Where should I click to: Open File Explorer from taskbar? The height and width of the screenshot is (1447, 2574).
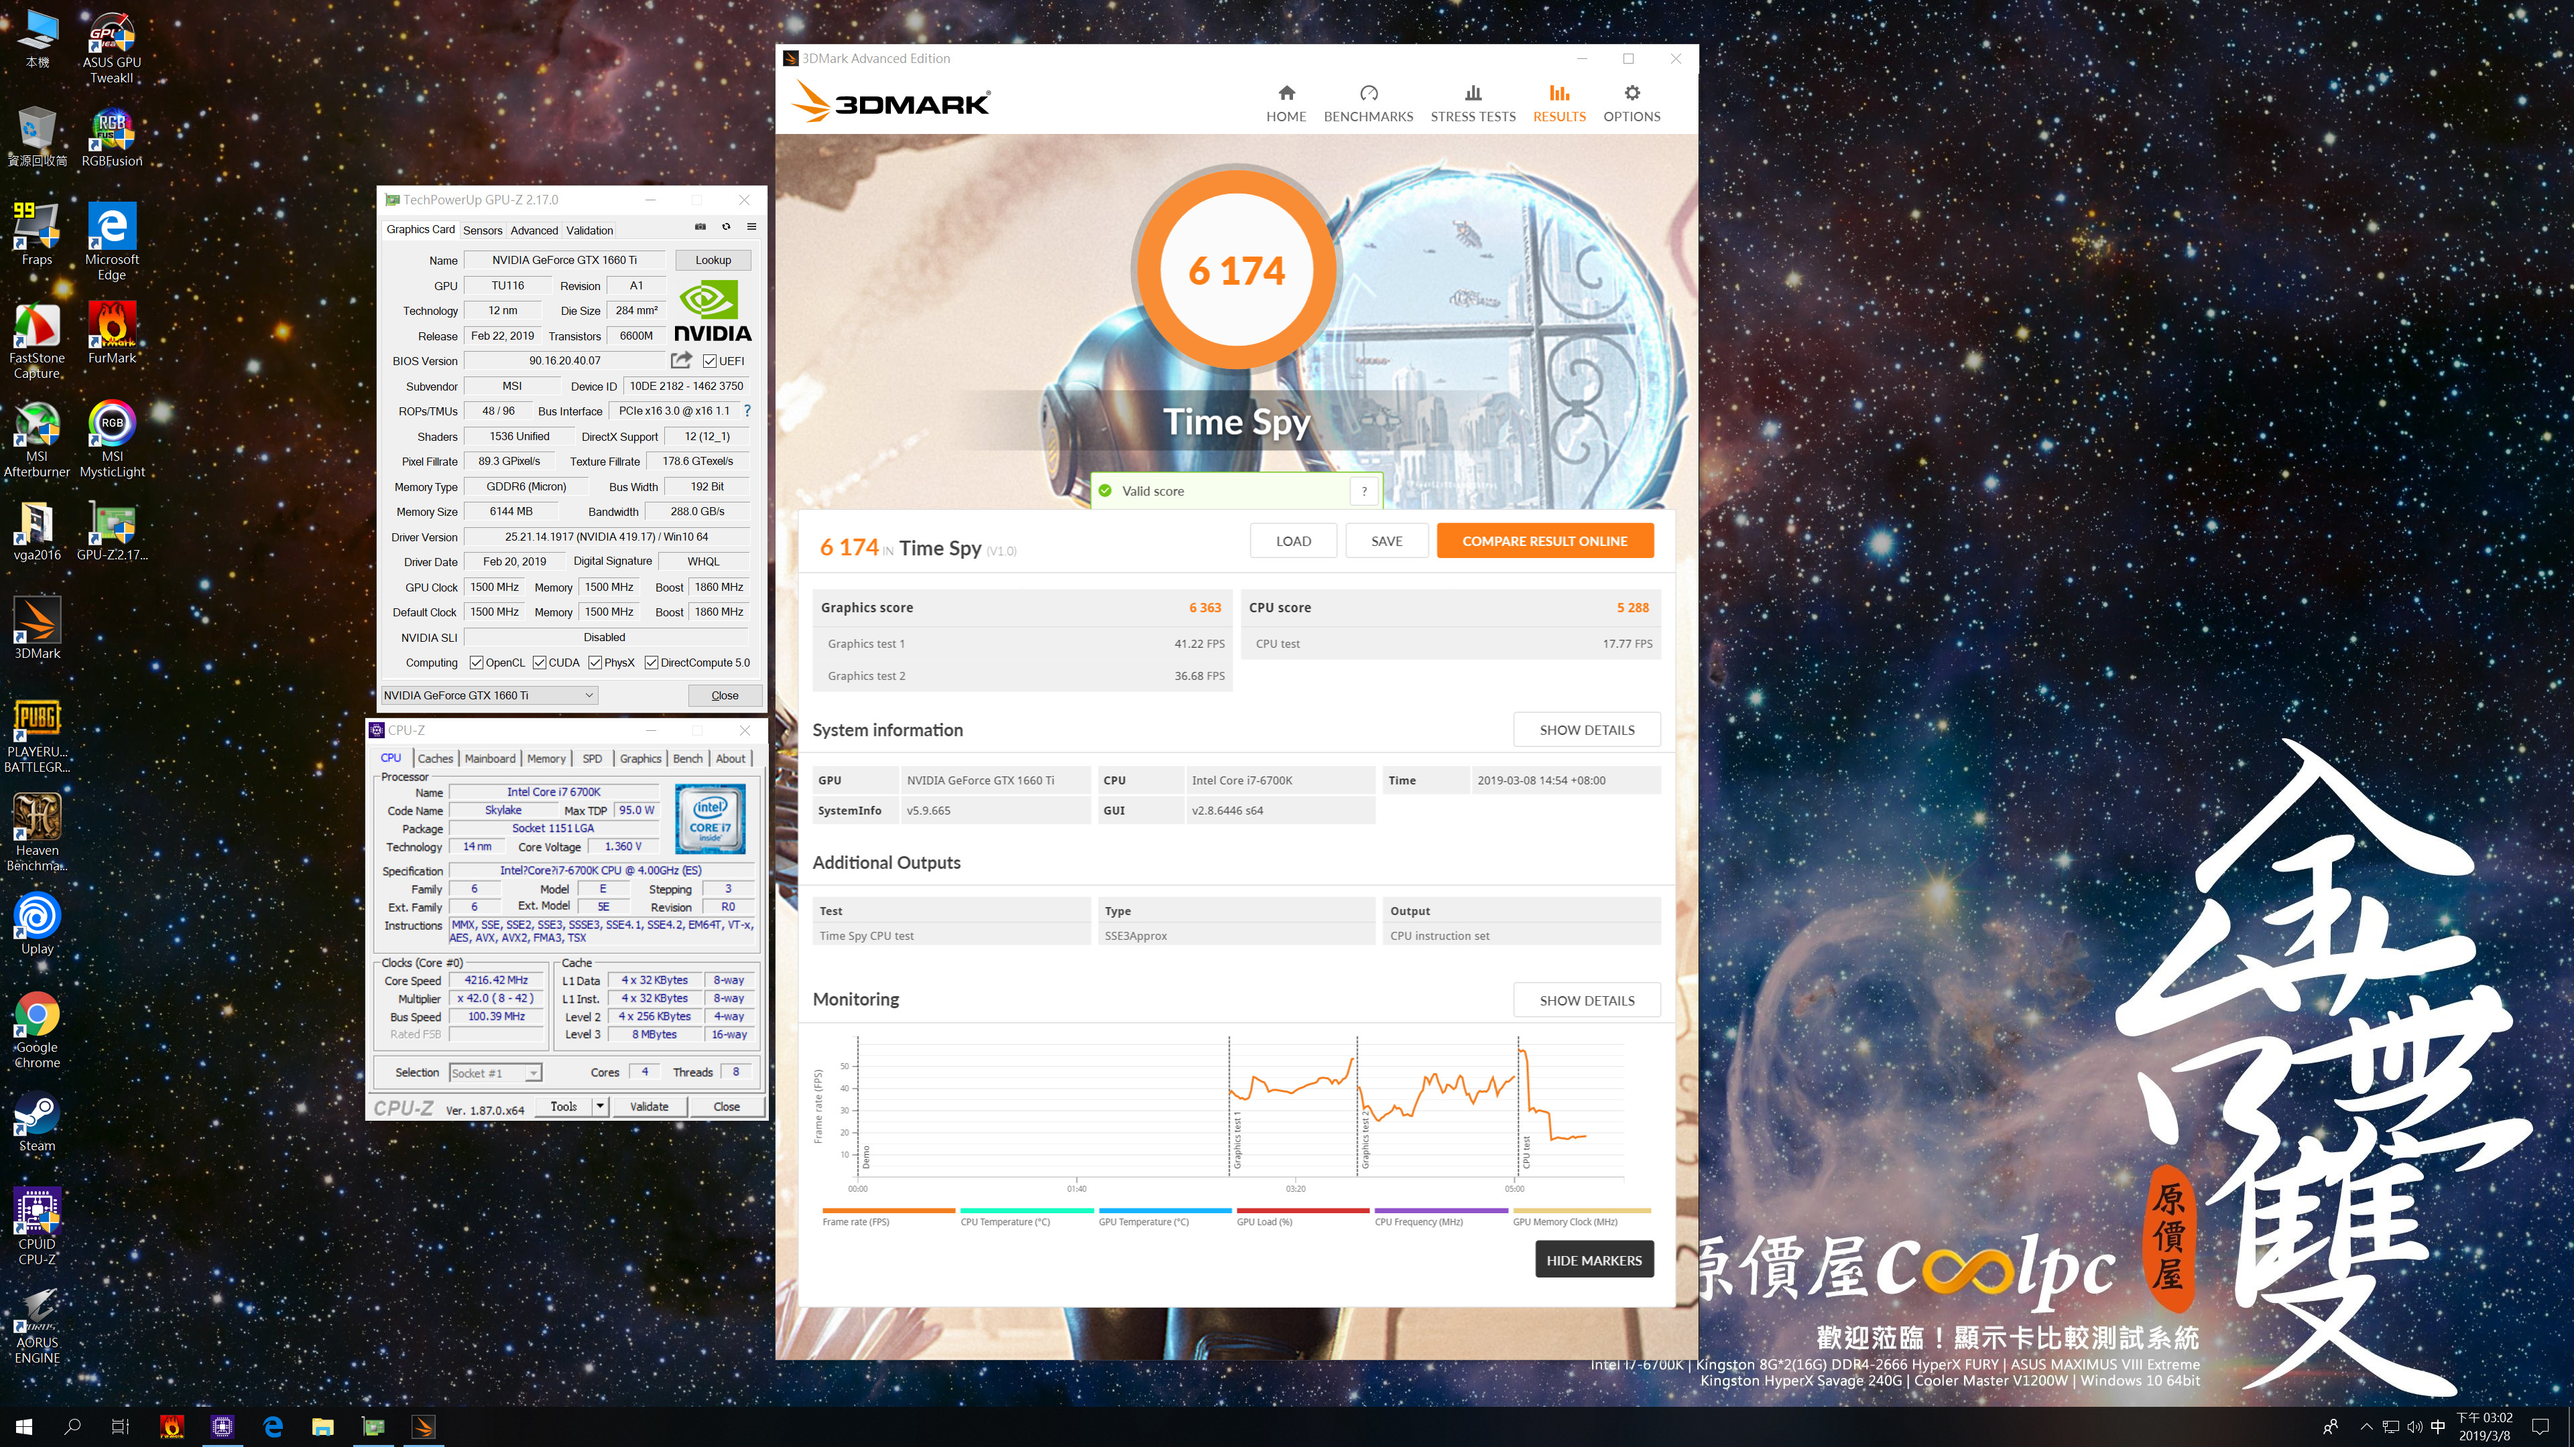tap(322, 1426)
